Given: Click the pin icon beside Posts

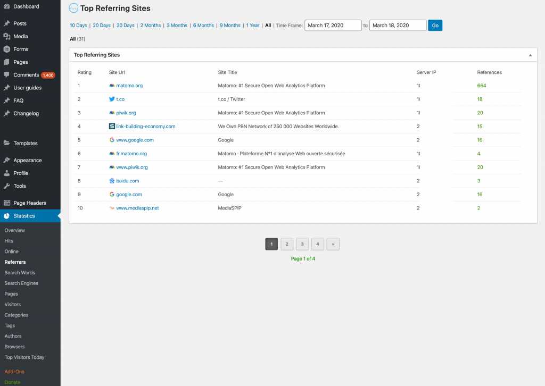Looking at the screenshot, I should [6, 23].
